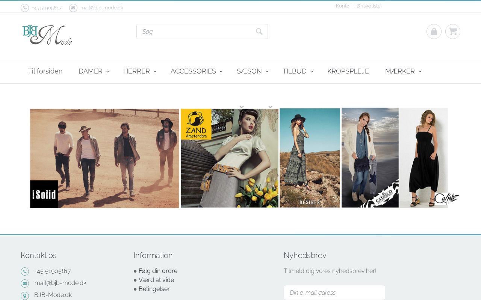Click the Nyhedsbrev heading

click(x=305, y=255)
